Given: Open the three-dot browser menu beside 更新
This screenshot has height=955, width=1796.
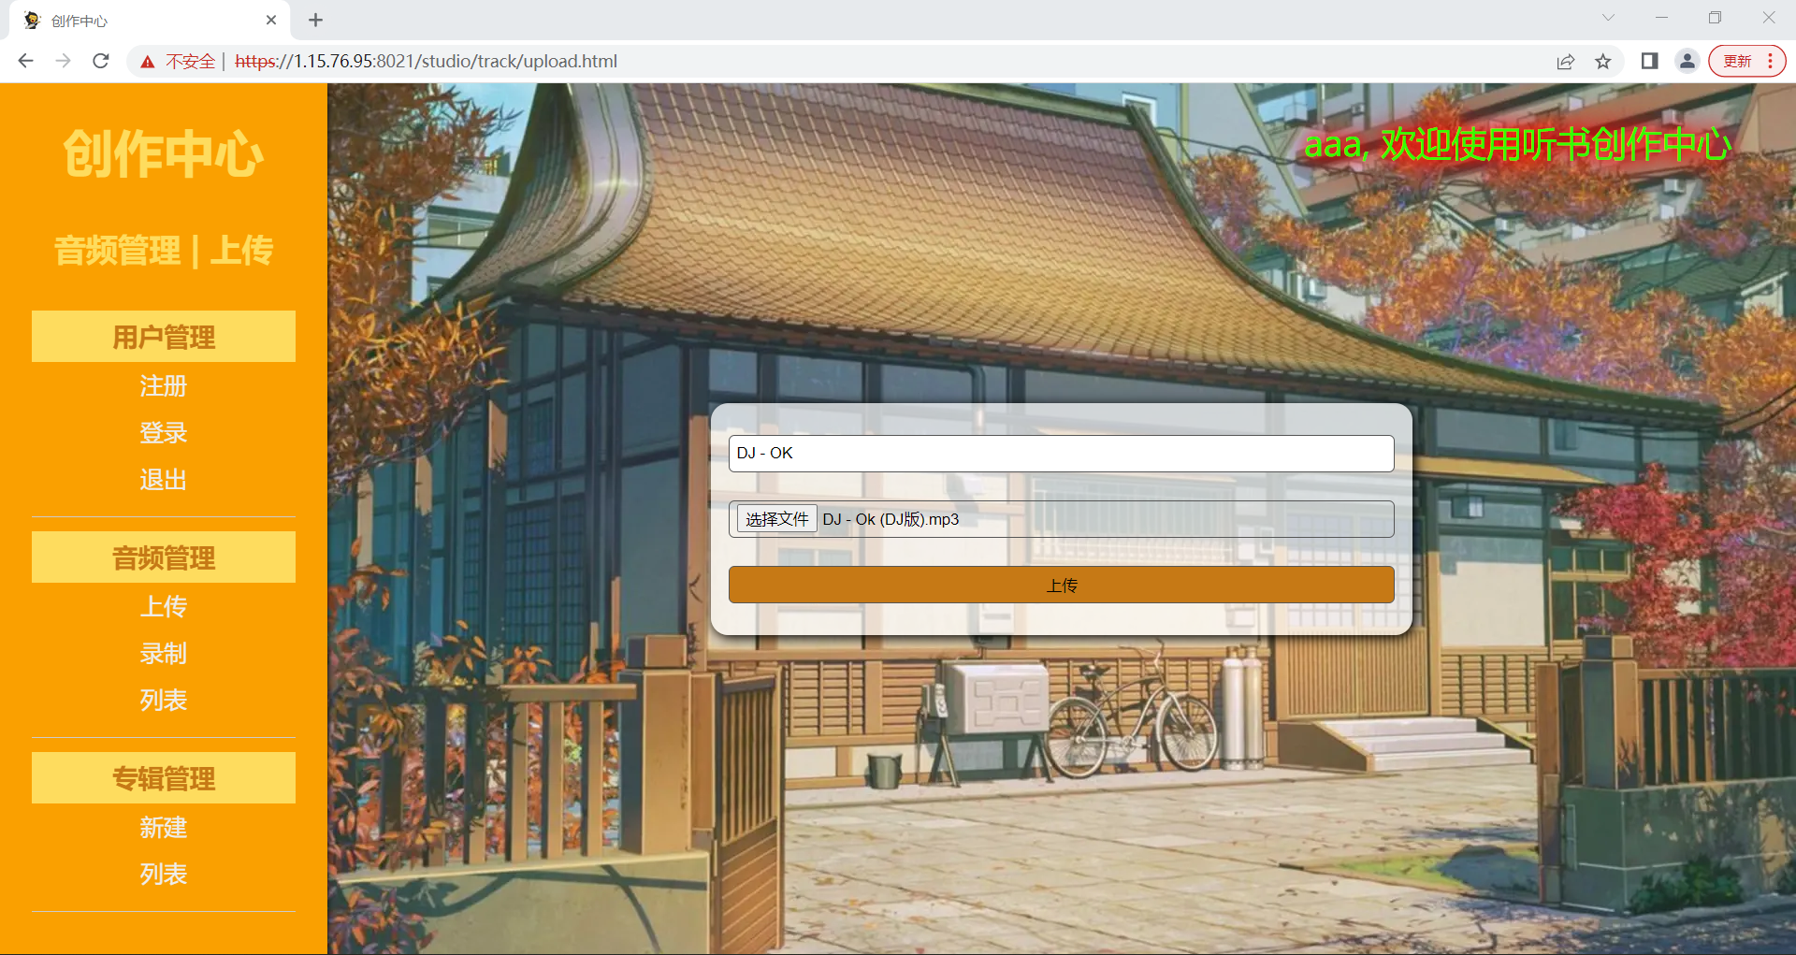Looking at the screenshot, I should (x=1771, y=61).
